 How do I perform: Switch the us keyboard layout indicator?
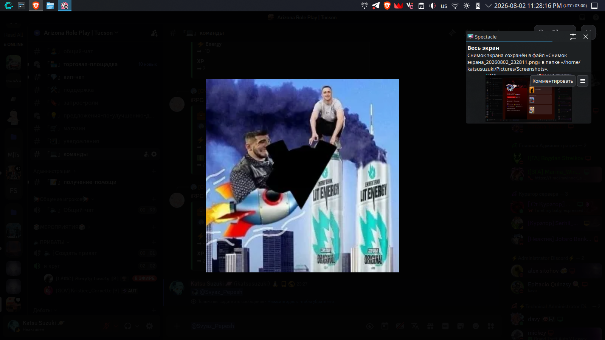pyautogui.click(x=444, y=6)
